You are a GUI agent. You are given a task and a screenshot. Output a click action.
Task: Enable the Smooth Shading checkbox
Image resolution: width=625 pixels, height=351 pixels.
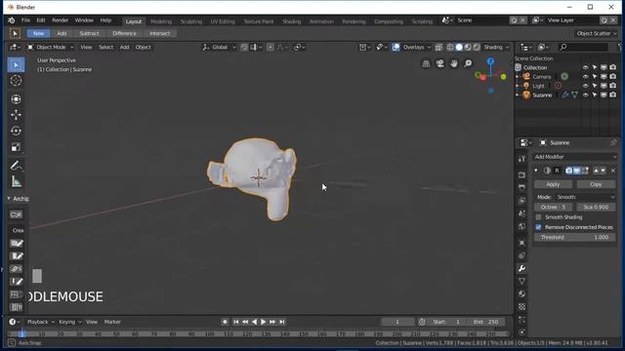point(538,217)
